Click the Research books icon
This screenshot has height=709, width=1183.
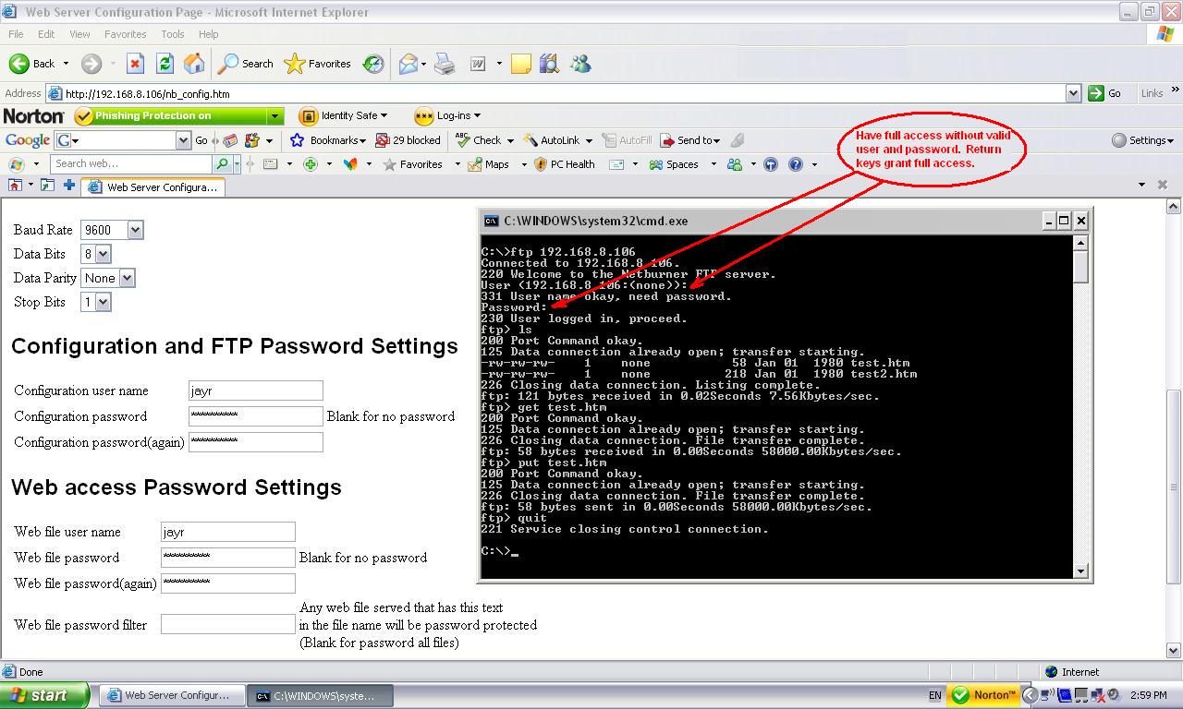(x=550, y=64)
